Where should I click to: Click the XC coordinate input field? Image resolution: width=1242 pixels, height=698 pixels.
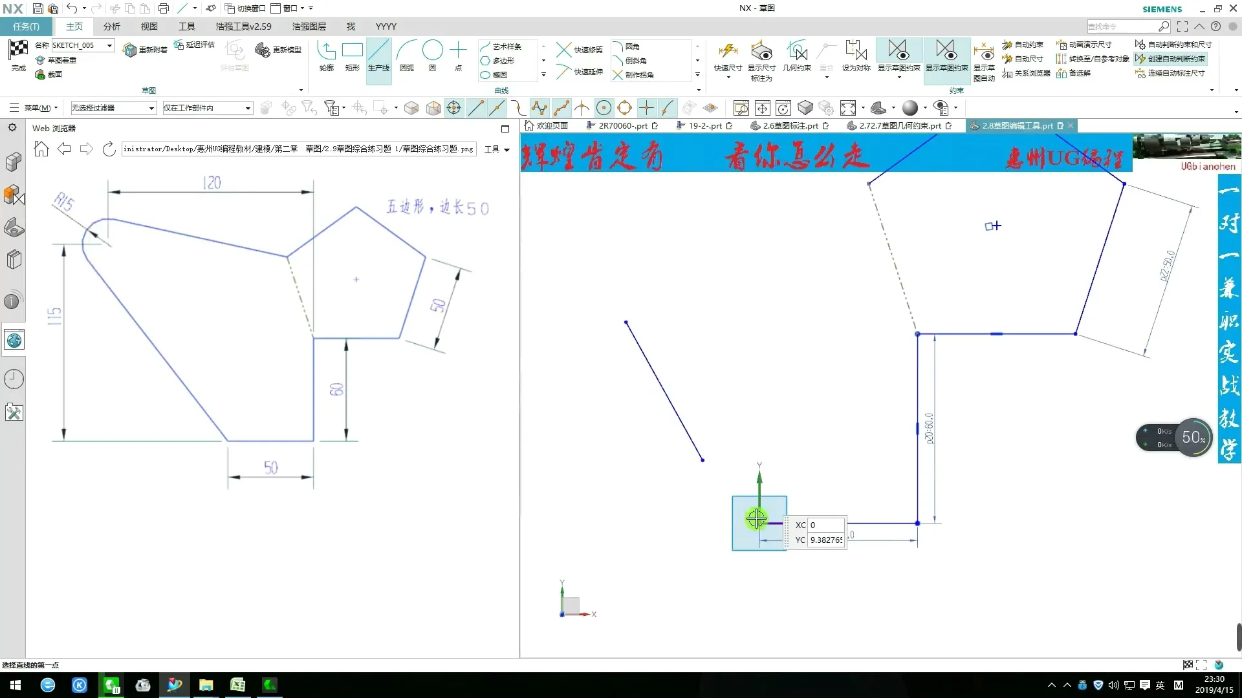826,525
